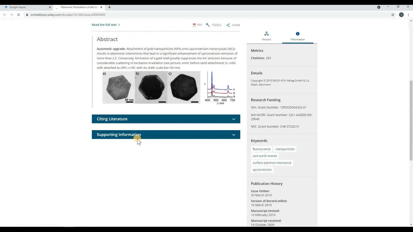
Task: Switch to the Related tab
Action: pyautogui.click(x=266, y=36)
